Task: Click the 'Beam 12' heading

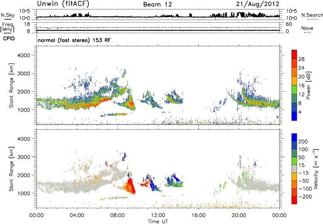Action: [x=157, y=4]
